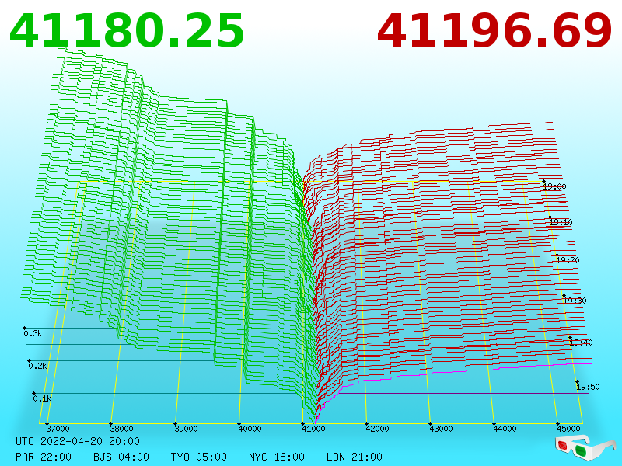Click the TYO 05:00 time
Viewport: 622px width, 466px height.
199,457
